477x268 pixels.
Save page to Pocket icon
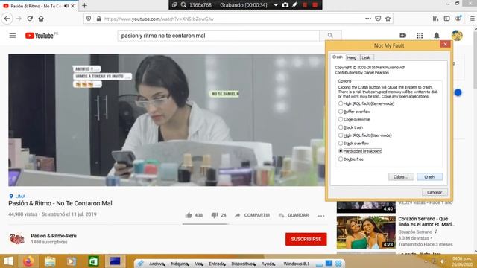click(378, 19)
